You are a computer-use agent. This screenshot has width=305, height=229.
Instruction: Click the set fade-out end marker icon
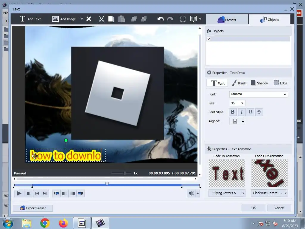click(x=80, y=193)
